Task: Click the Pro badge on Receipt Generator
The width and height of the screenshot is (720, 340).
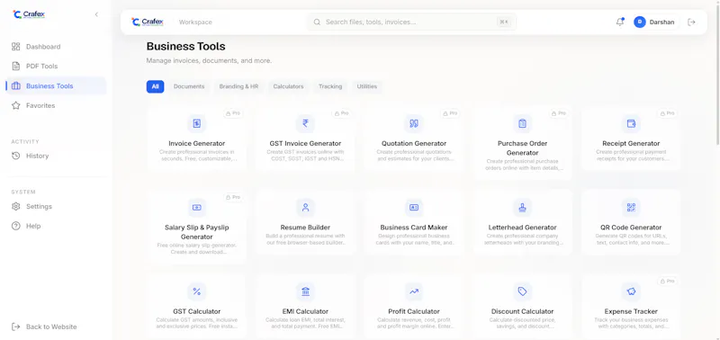Action: point(667,112)
